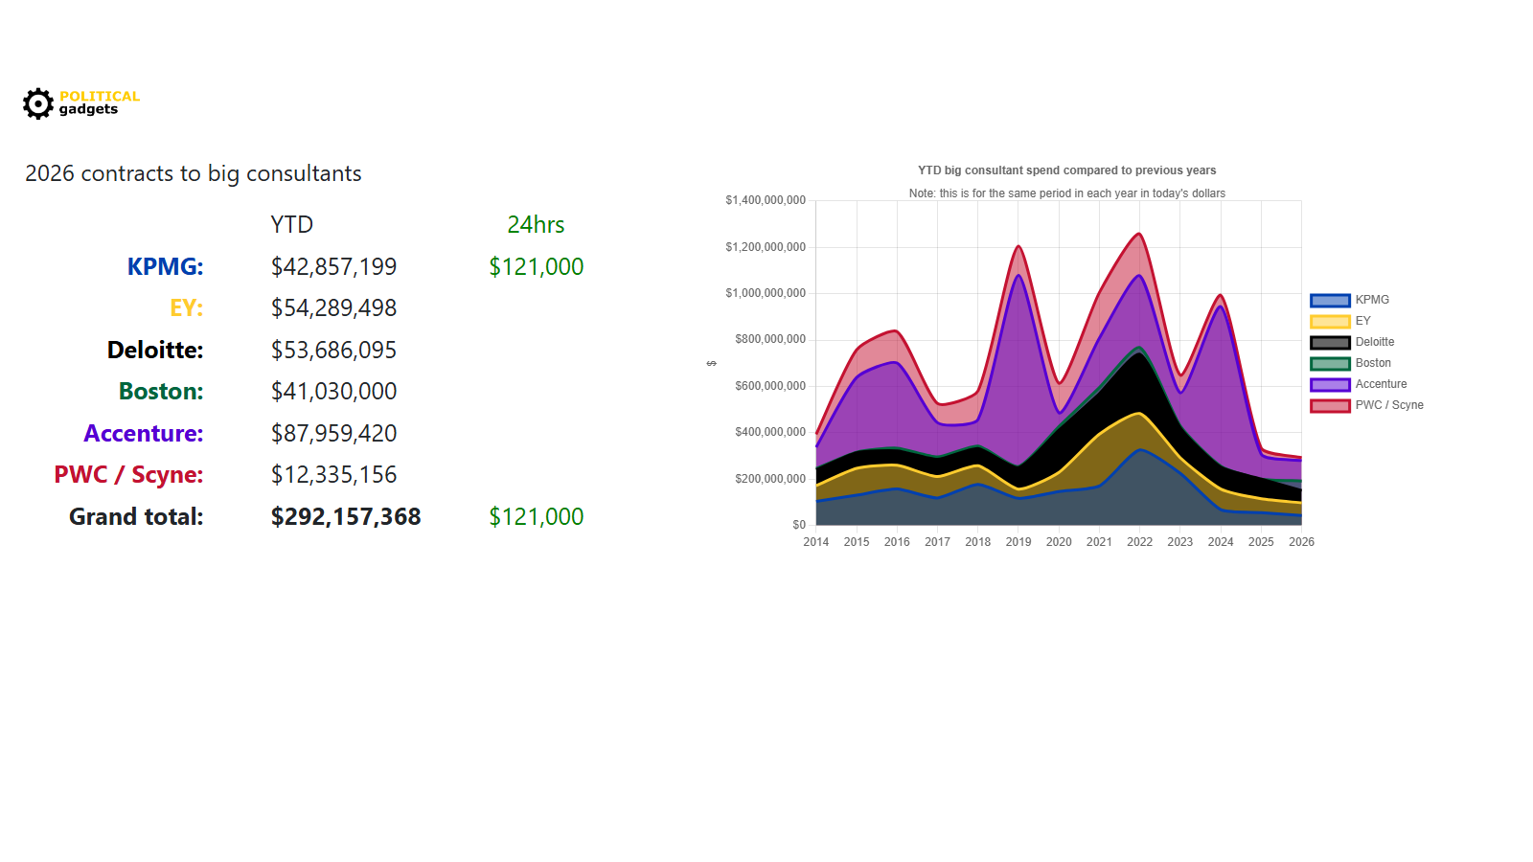Toggle Deloitte legend color box

pyautogui.click(x=1330, y=343)
